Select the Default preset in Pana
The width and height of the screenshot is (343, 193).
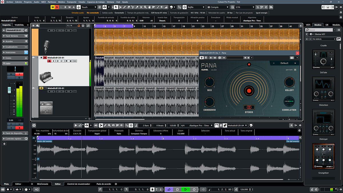(x=284, y=63)
